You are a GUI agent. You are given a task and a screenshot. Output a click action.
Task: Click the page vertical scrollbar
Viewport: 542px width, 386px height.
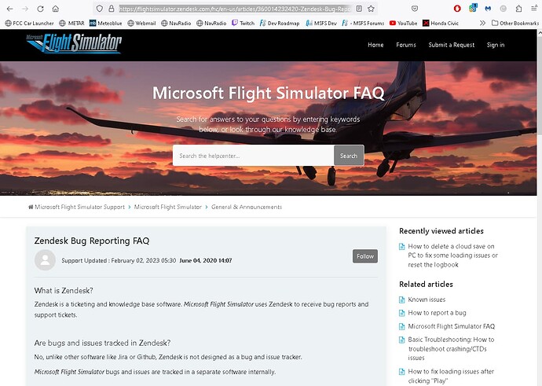pyautogui.click(x=539, y=208)
